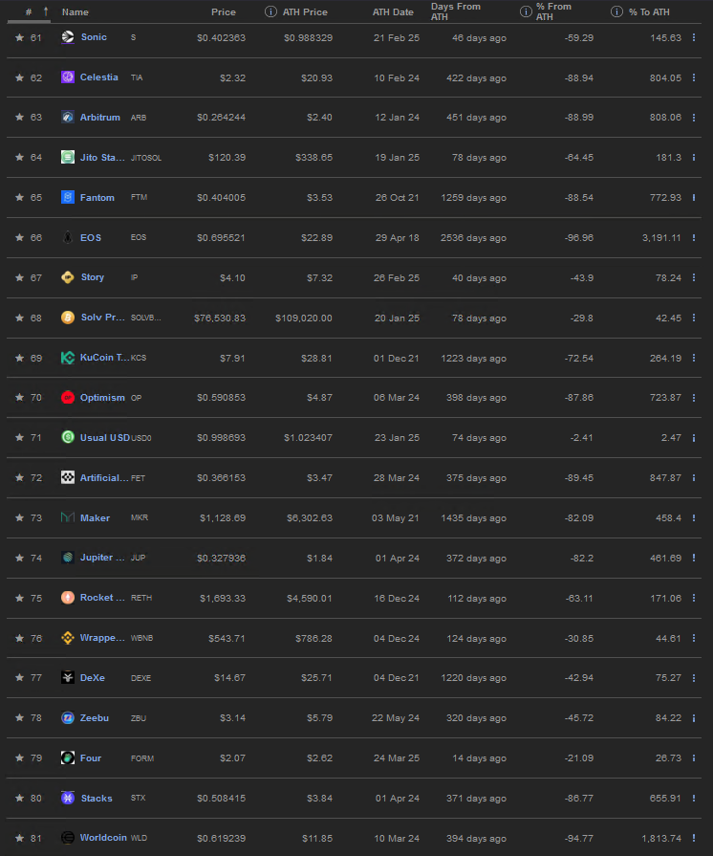Viewport: 713px width, 856px height.
Task: Click the Zeebu coin logo icon
Action: 68,718
